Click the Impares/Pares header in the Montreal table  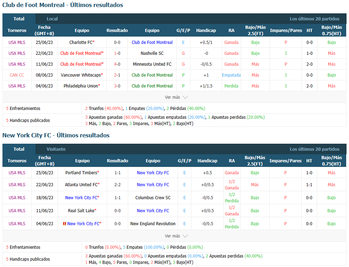pyautogui.click(x=286, y=30)
